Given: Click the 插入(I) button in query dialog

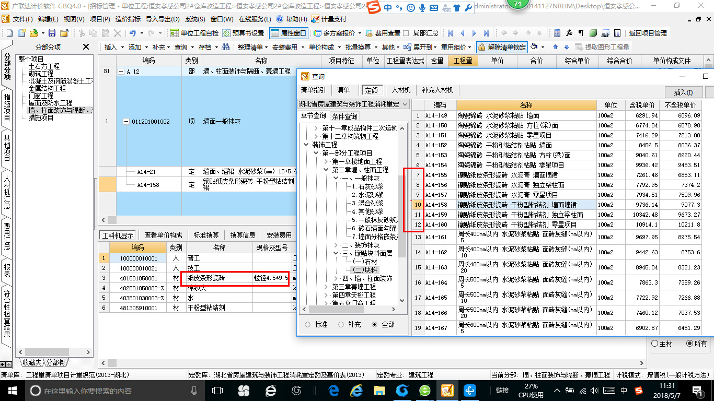Looking at the screenshot, I should click(683, 92).
